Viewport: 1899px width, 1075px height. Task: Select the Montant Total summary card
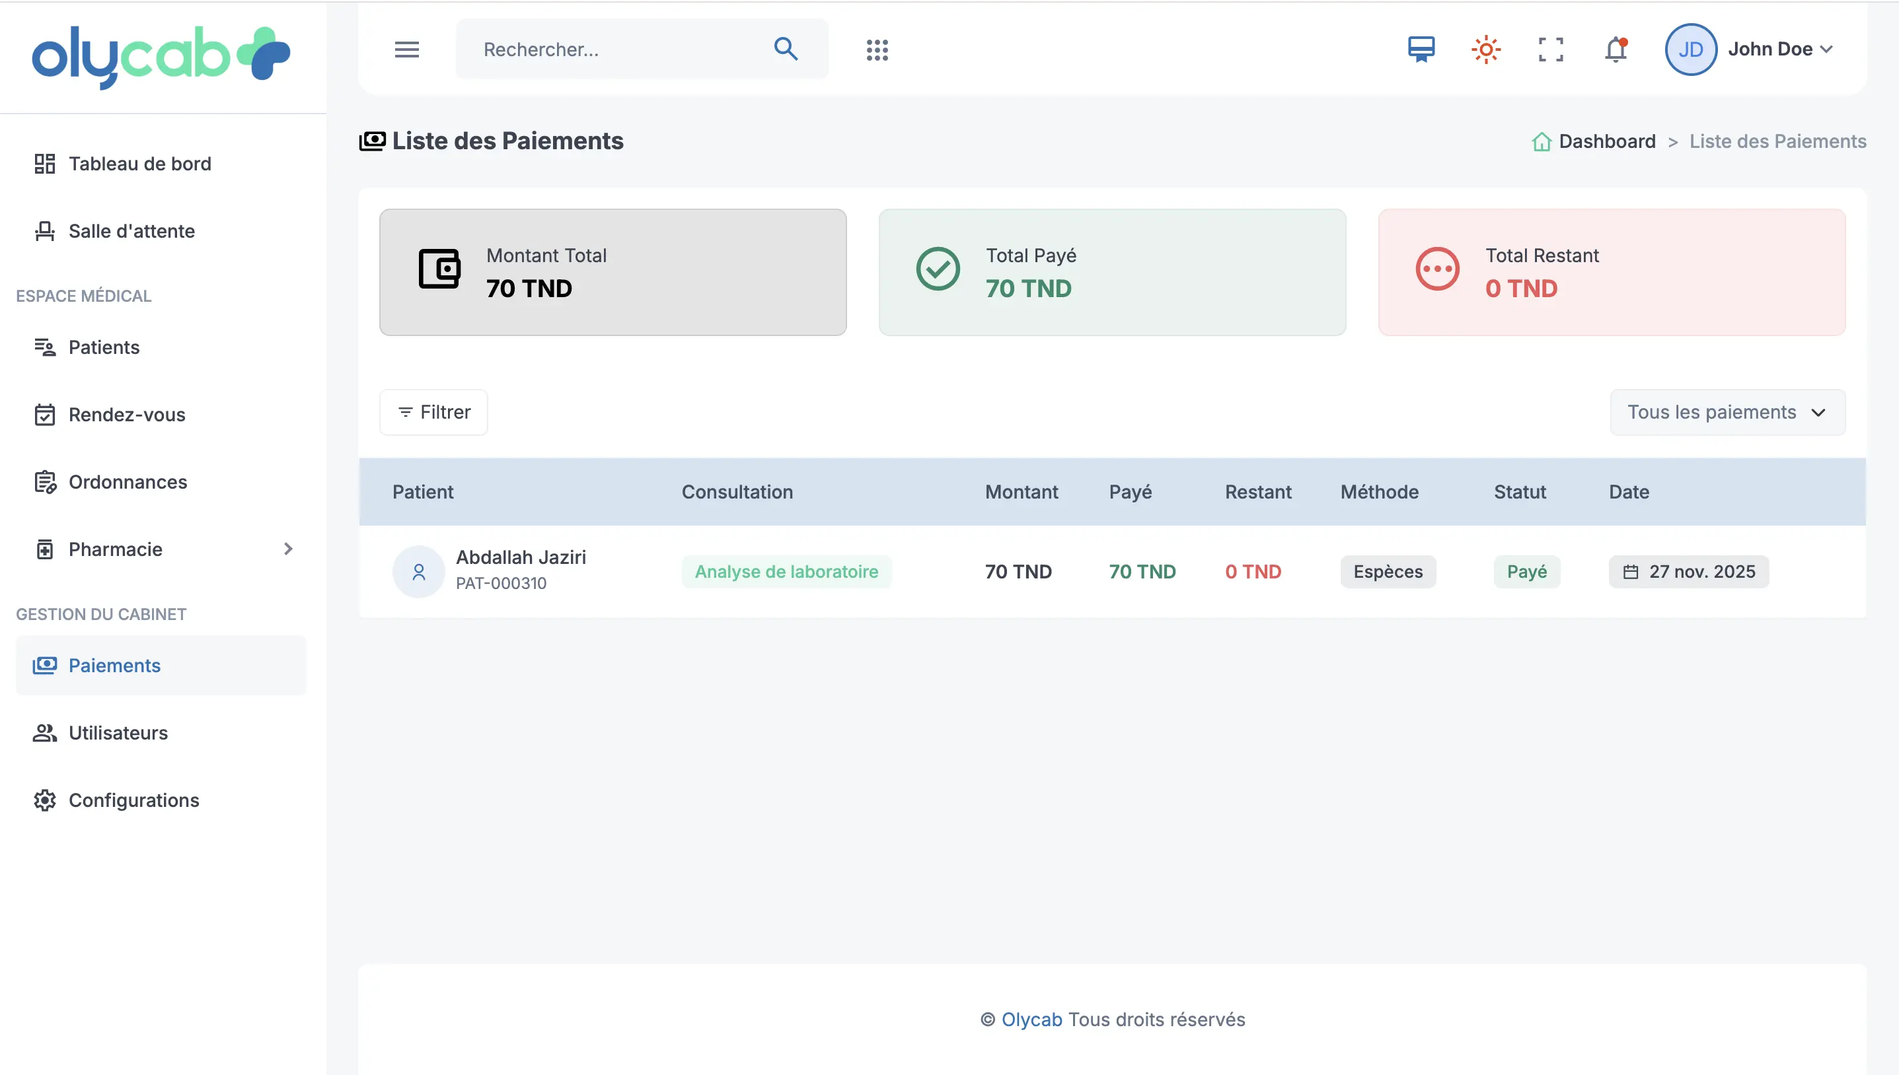(x=613, y=271)
